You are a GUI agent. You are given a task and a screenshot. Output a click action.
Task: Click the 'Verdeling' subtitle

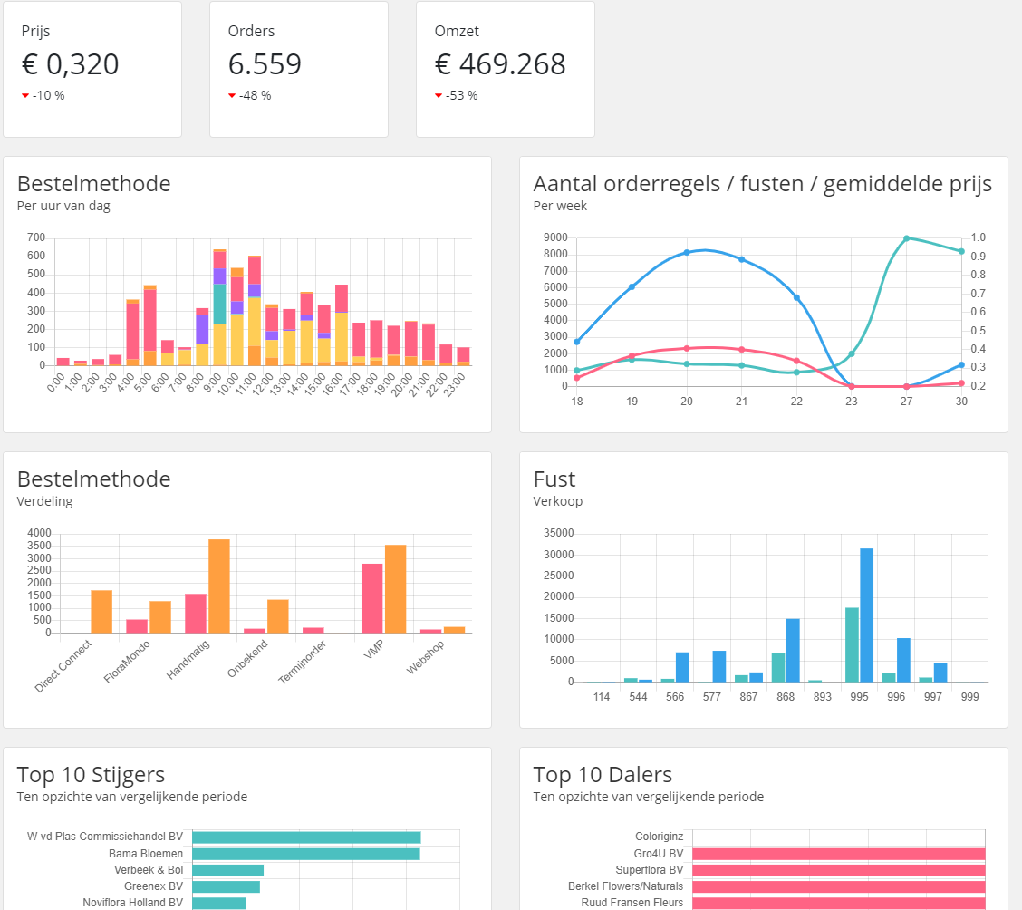click(45, 501)
